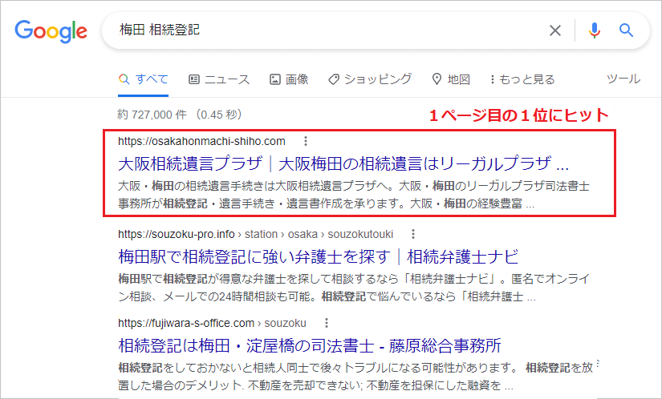Start voice search with microphone icon
Screen dimensions: 662x399
pos(594,30)
